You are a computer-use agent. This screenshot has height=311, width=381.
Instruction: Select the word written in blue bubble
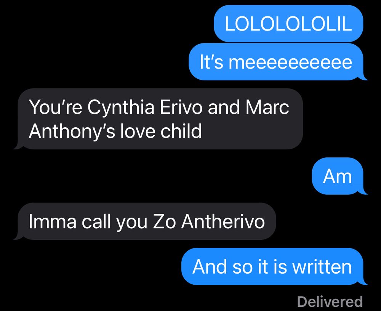[x=322, y=266]
